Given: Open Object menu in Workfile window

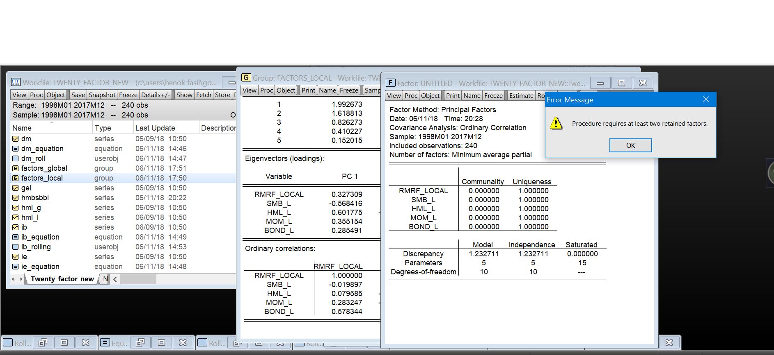Looking at the screenshot, I should 55,95.
